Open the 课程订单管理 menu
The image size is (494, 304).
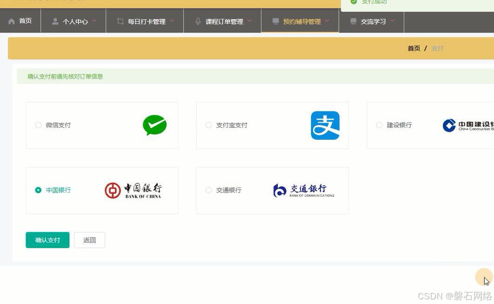point(223,21)
